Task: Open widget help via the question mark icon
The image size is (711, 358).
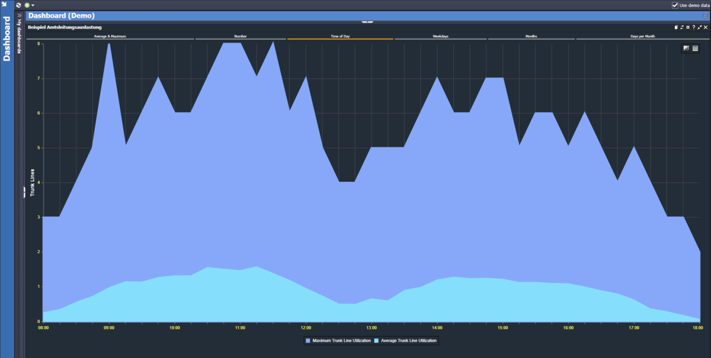Action: pos(694,27)
